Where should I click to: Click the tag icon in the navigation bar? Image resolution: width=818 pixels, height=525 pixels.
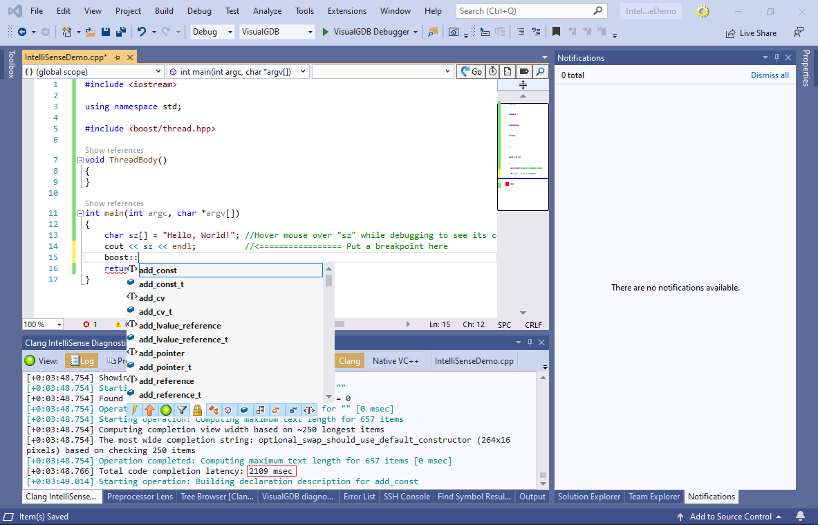click(523, 71)
